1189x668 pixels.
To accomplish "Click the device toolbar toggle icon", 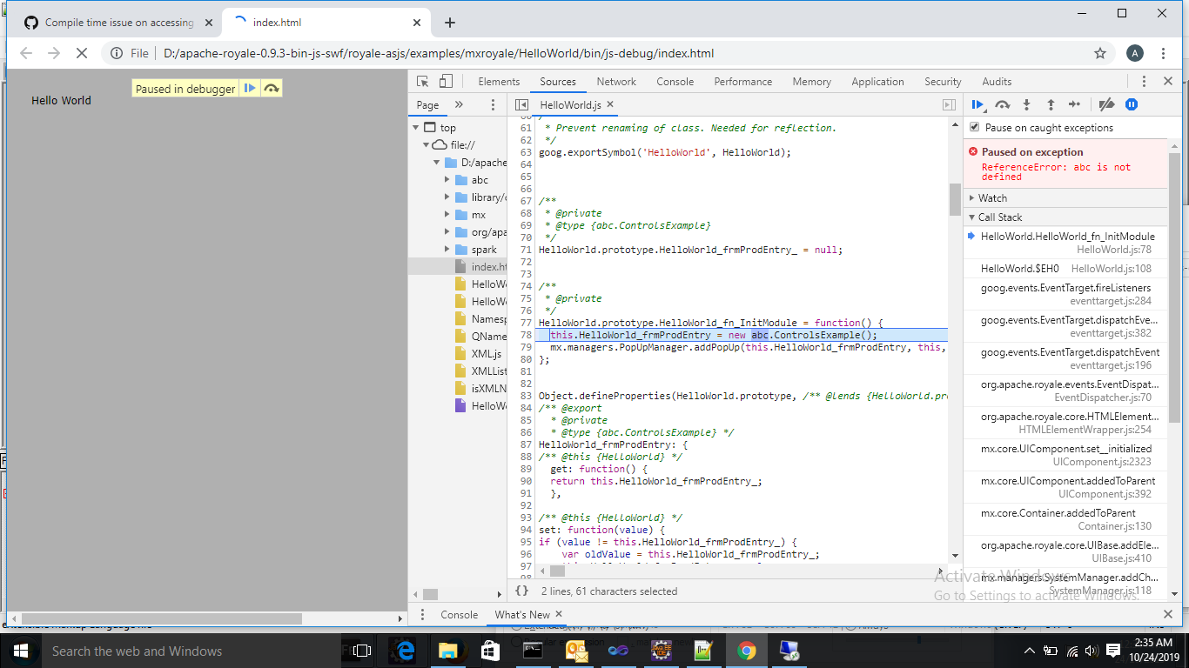I will pos(445,81).
